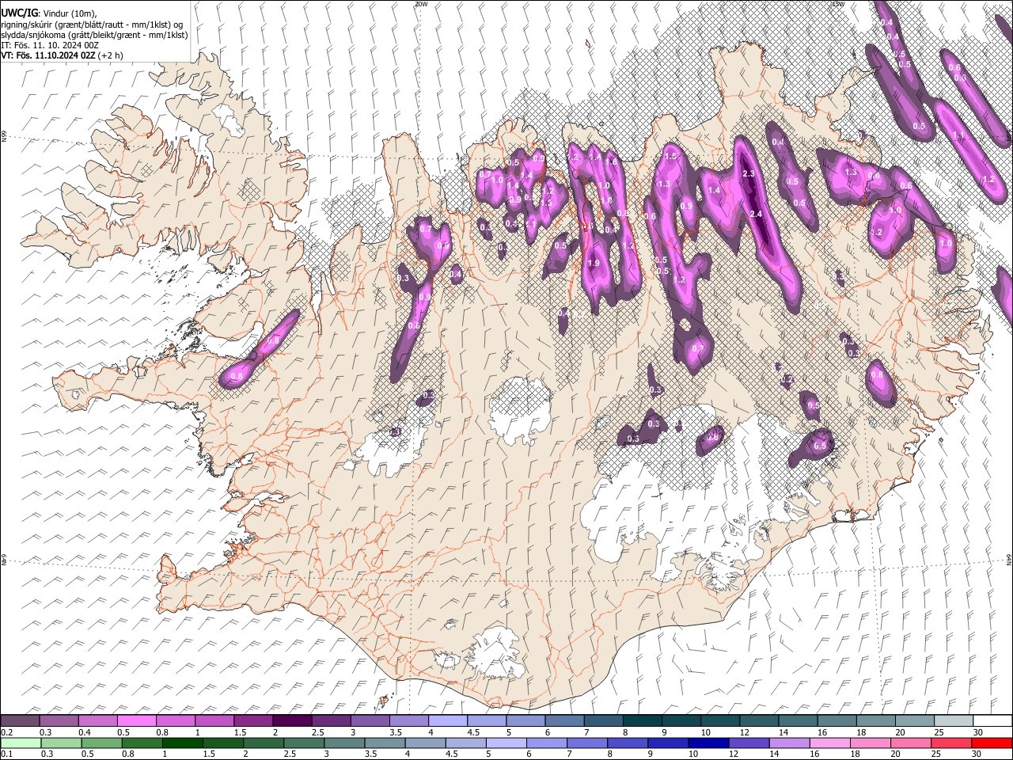Click the 'IT: Fös. 11. 10. 2024 00Z' line
This screenshot has width=1013, height=760.
(50, 45)
